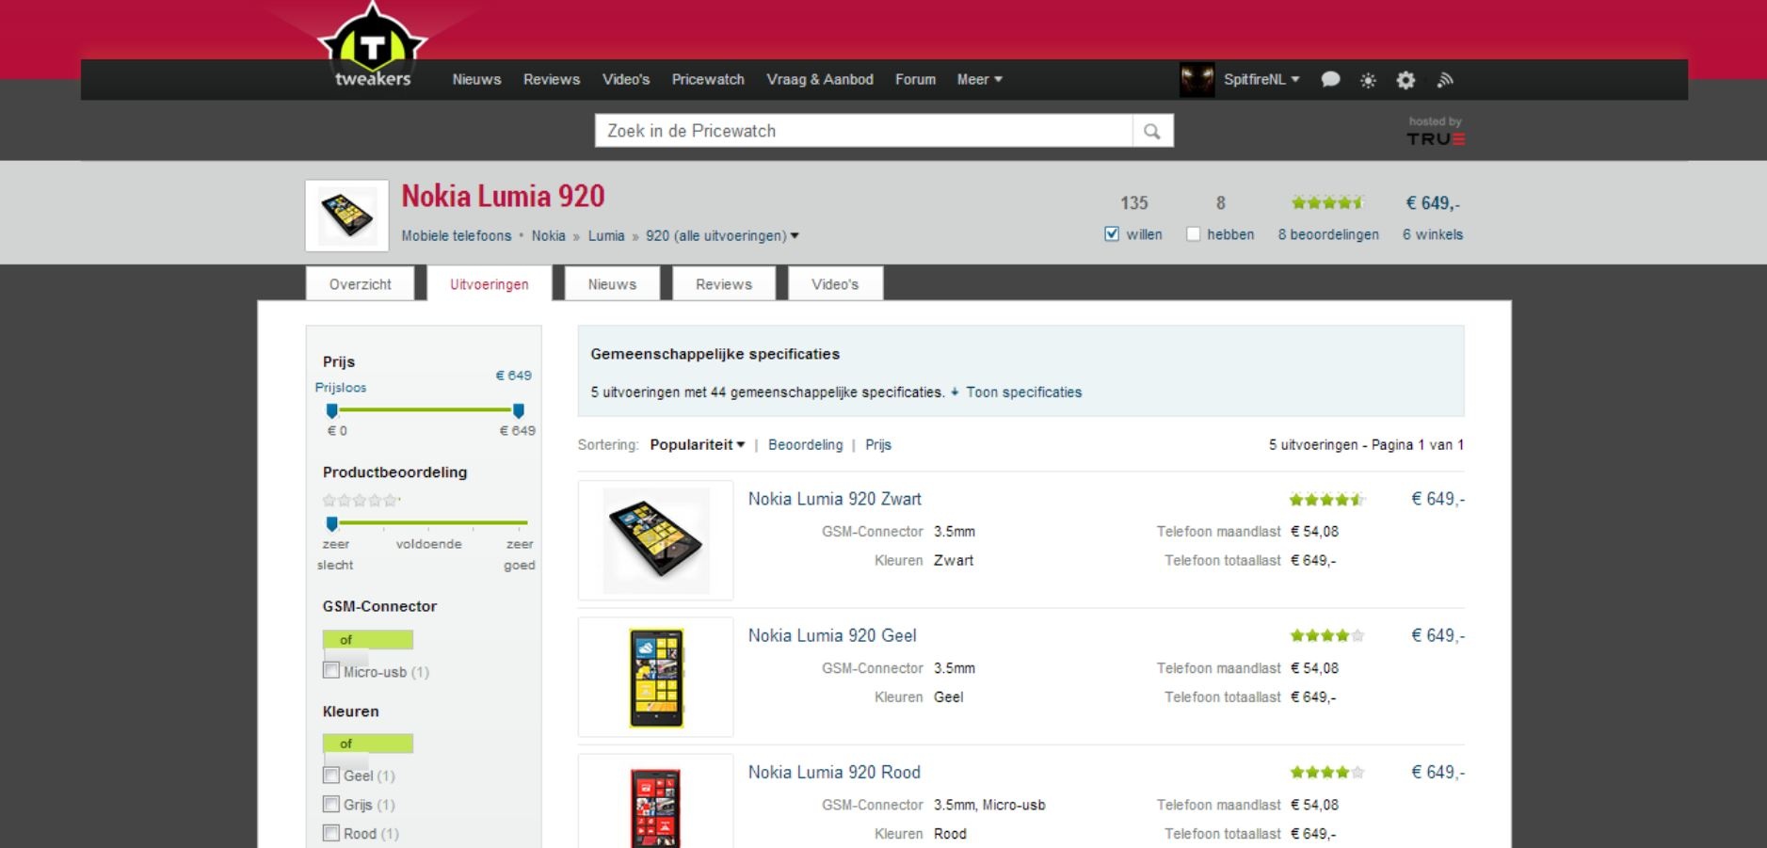Click the RSS feed icon

pos(1445,80)
